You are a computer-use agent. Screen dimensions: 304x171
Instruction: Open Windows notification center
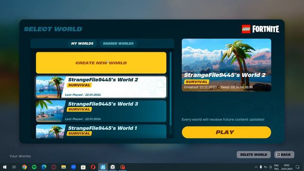(298, 167)
